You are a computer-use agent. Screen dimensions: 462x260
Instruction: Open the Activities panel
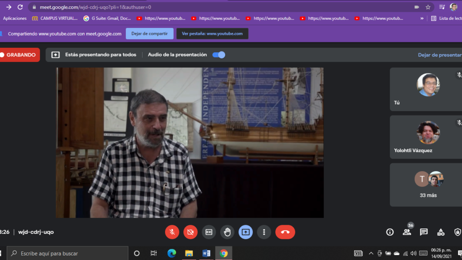click(441, 232)
